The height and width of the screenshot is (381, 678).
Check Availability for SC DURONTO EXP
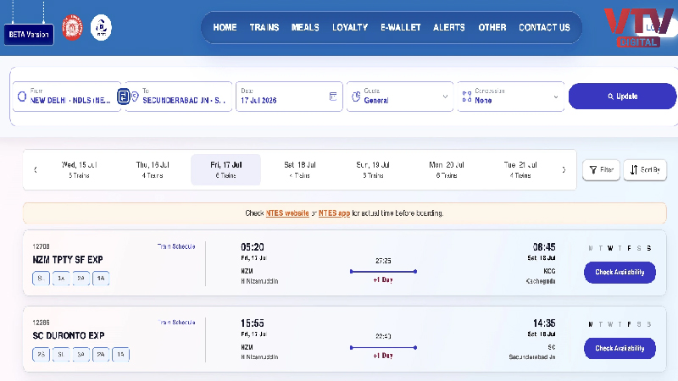click(620, 348)
